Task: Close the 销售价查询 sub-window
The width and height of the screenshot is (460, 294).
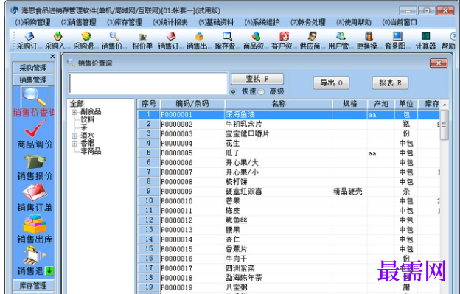Action: [x=439, y=63]
